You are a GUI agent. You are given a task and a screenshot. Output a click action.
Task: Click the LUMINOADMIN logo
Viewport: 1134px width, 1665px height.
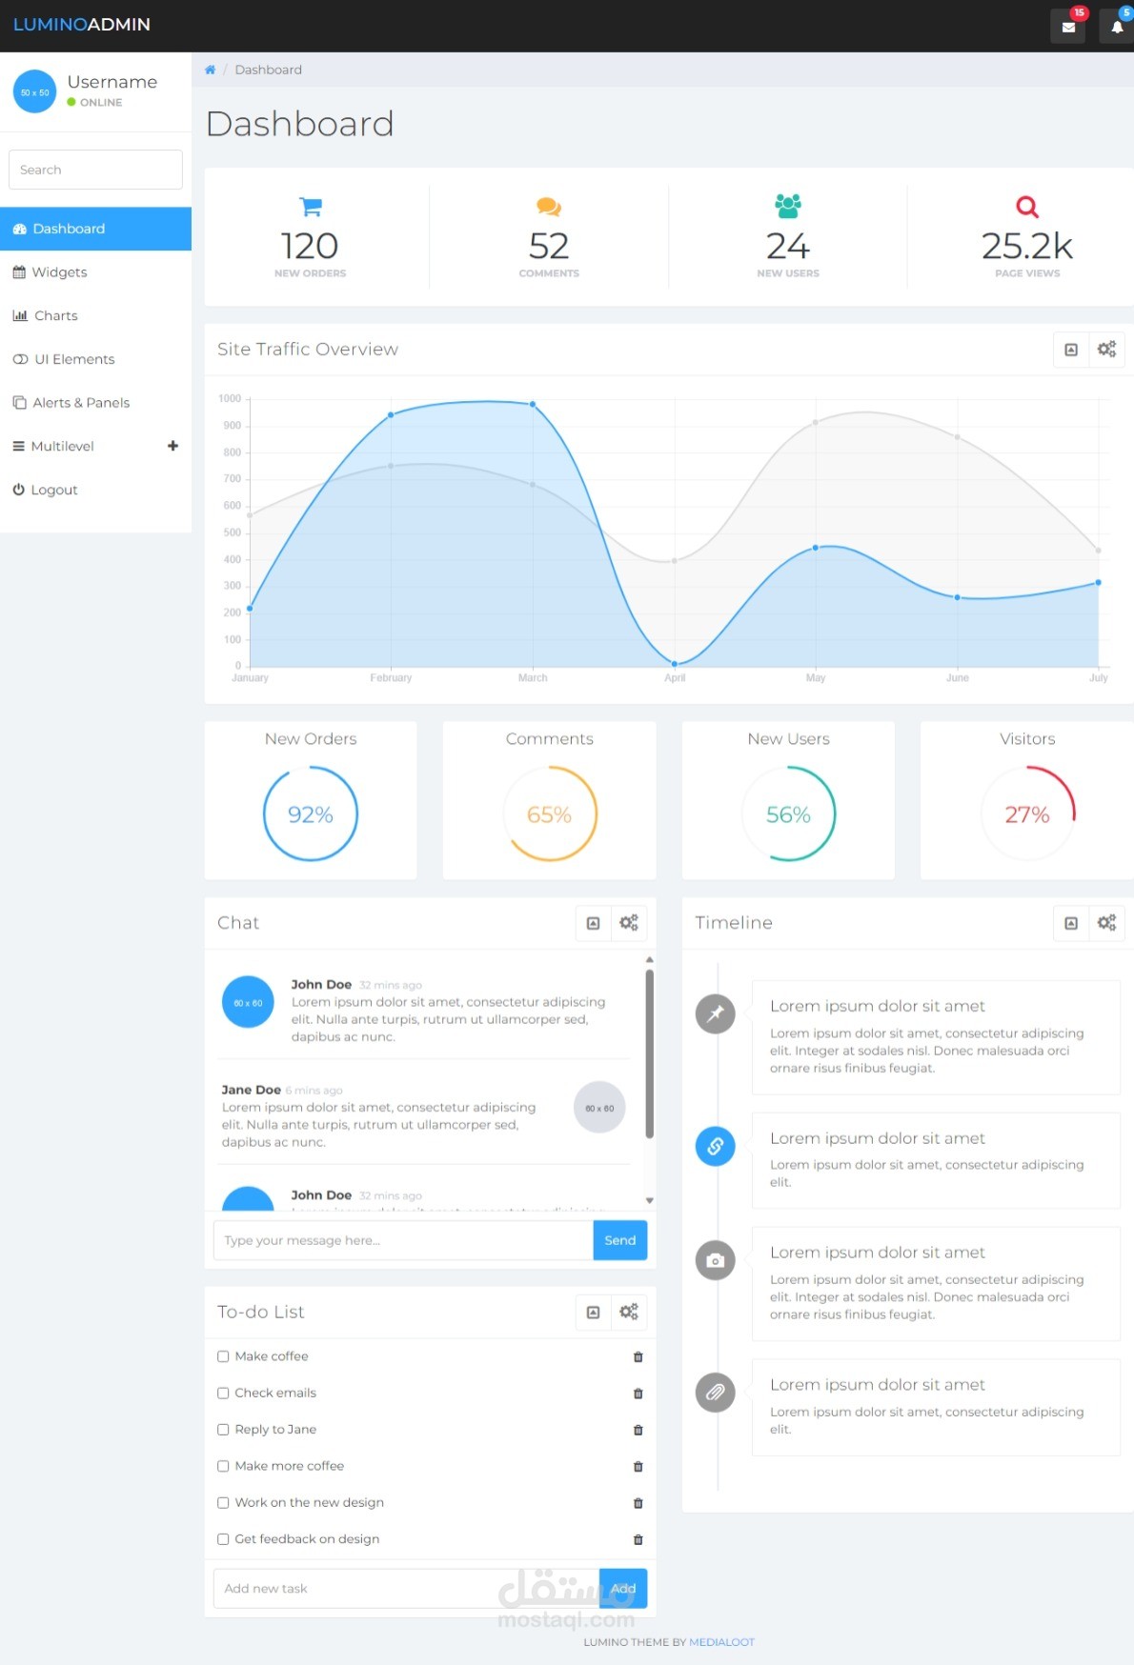82,25
